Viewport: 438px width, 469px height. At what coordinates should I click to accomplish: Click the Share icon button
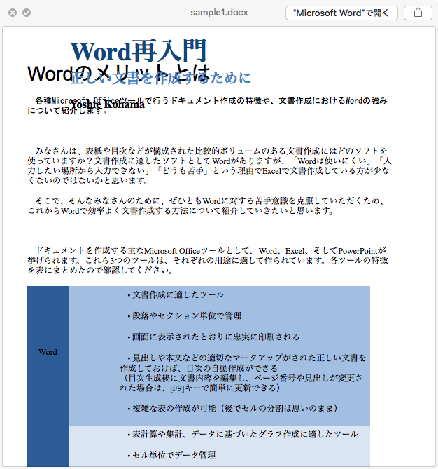[418, 13]
